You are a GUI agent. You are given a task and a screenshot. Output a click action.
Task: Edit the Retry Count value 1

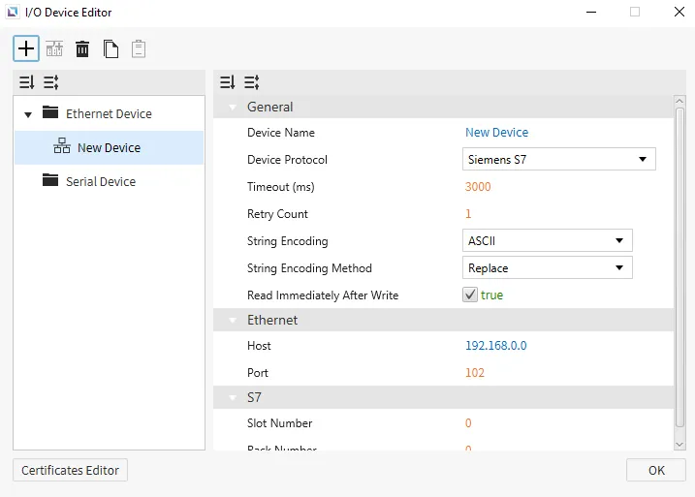(x=468, y=213)
